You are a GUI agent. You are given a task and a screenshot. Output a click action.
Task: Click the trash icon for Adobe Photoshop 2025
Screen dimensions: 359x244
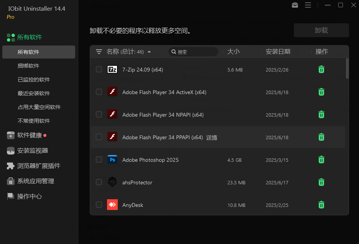(321, 160)
